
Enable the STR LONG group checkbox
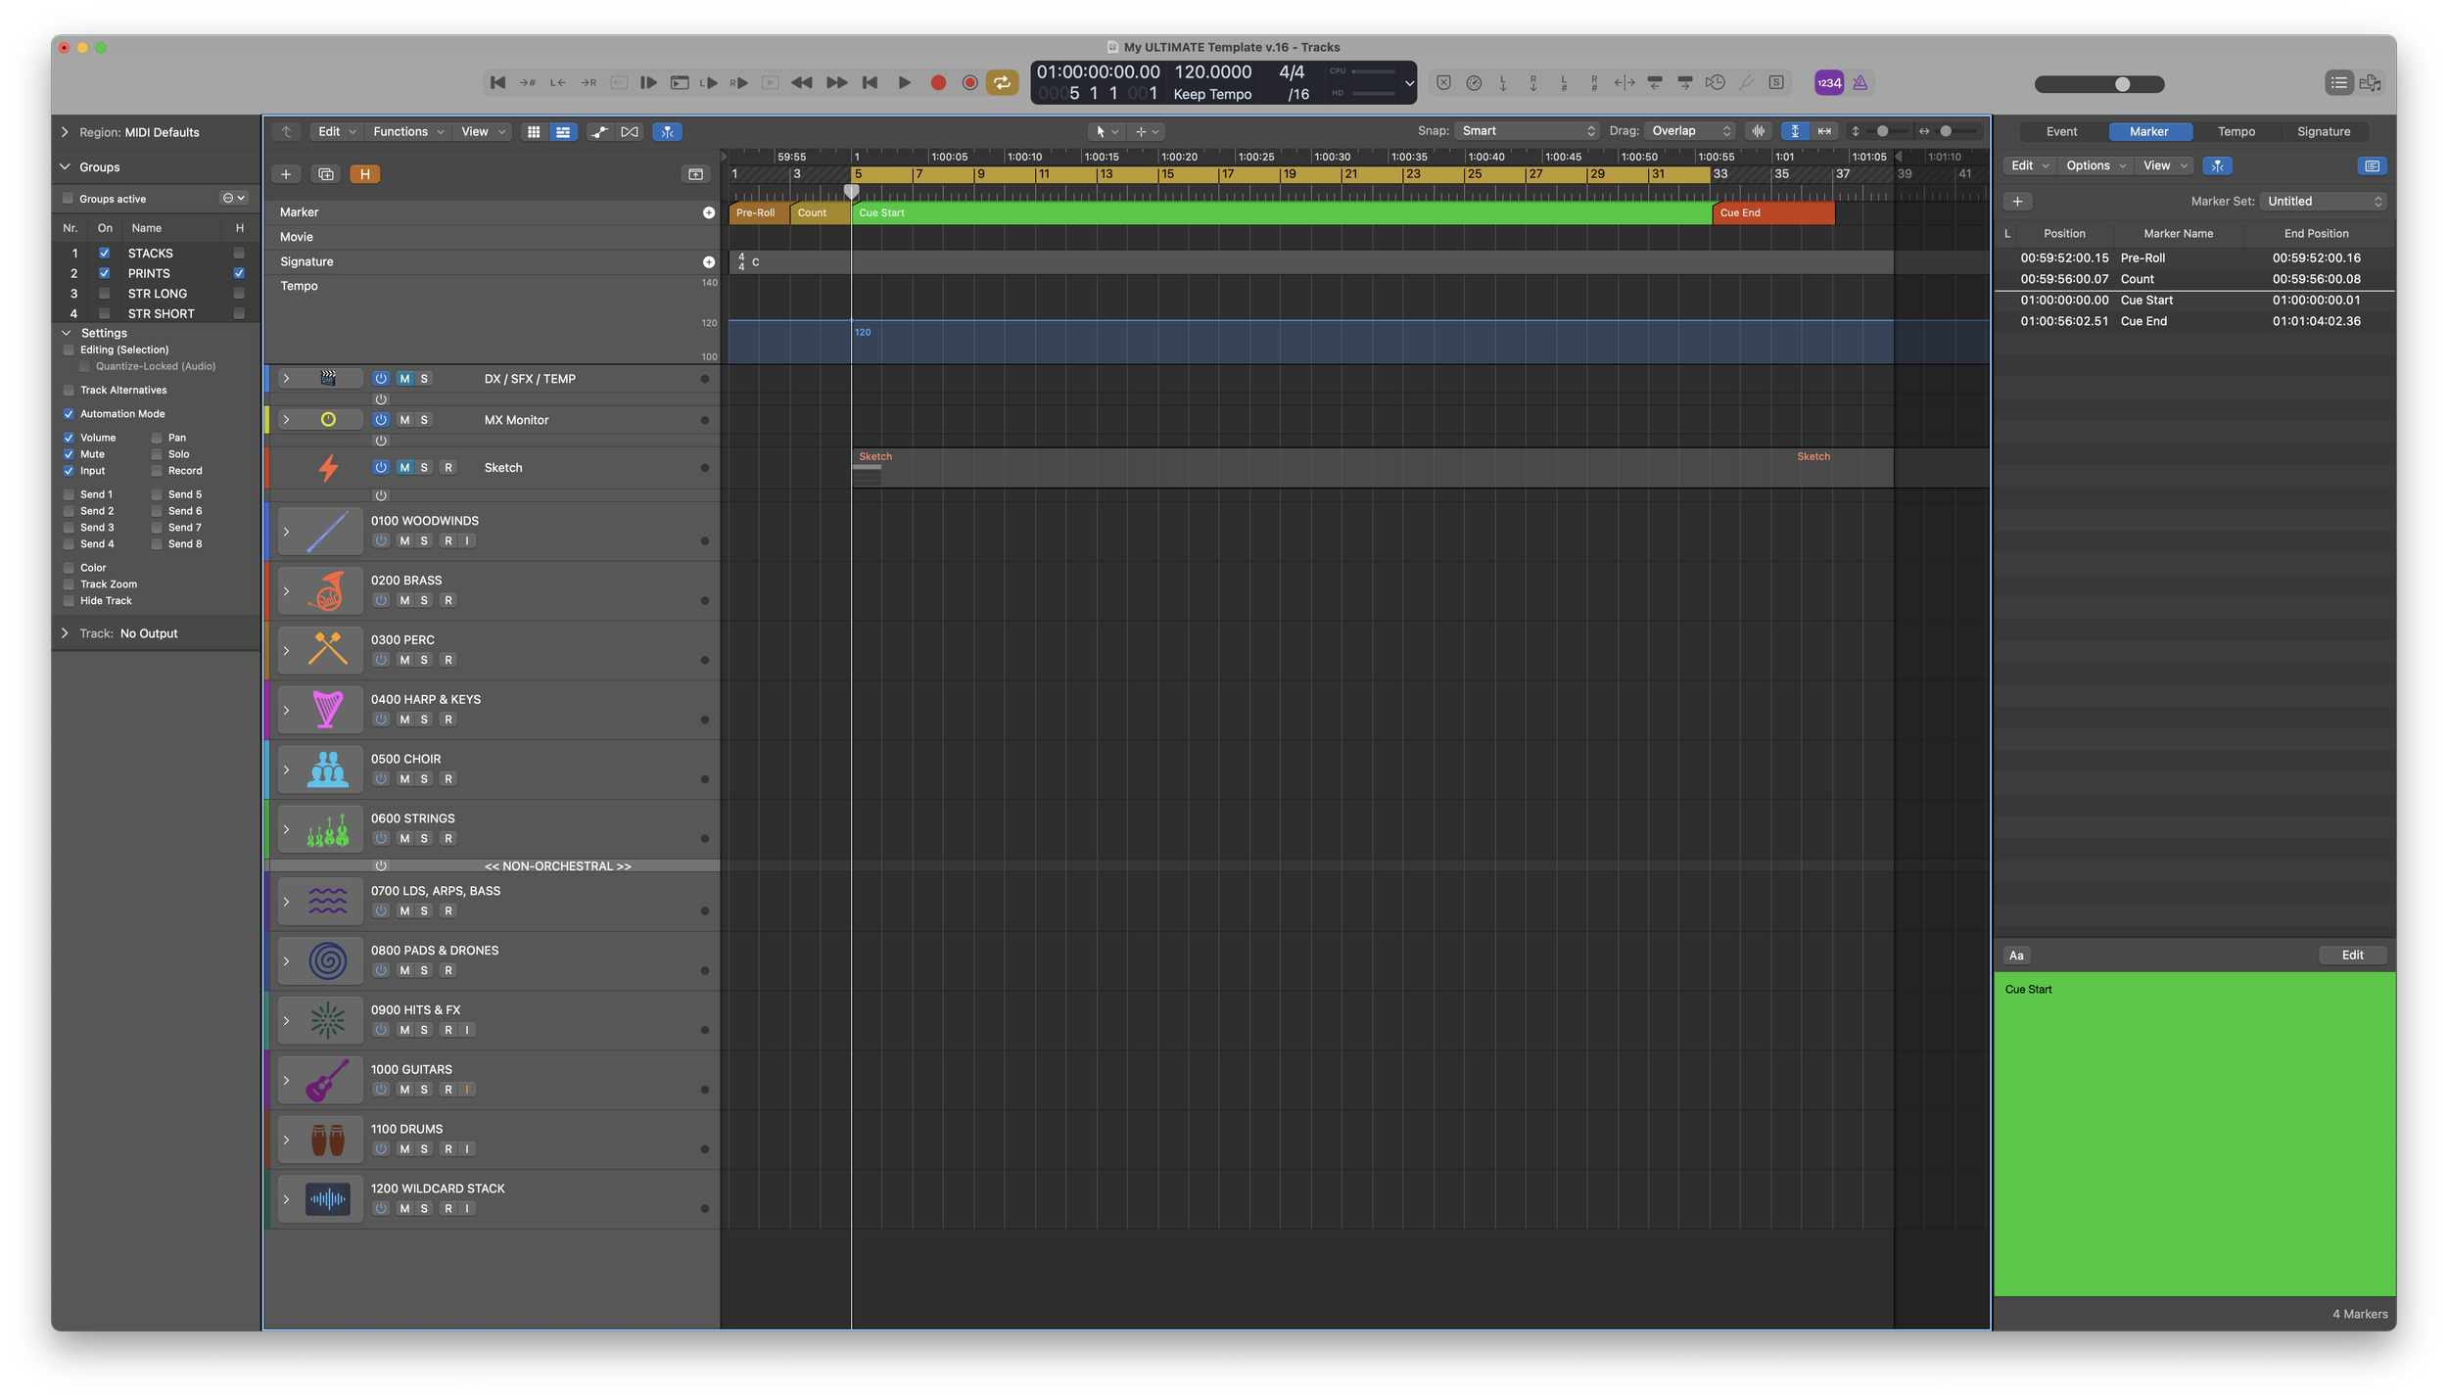coord(105,294)
